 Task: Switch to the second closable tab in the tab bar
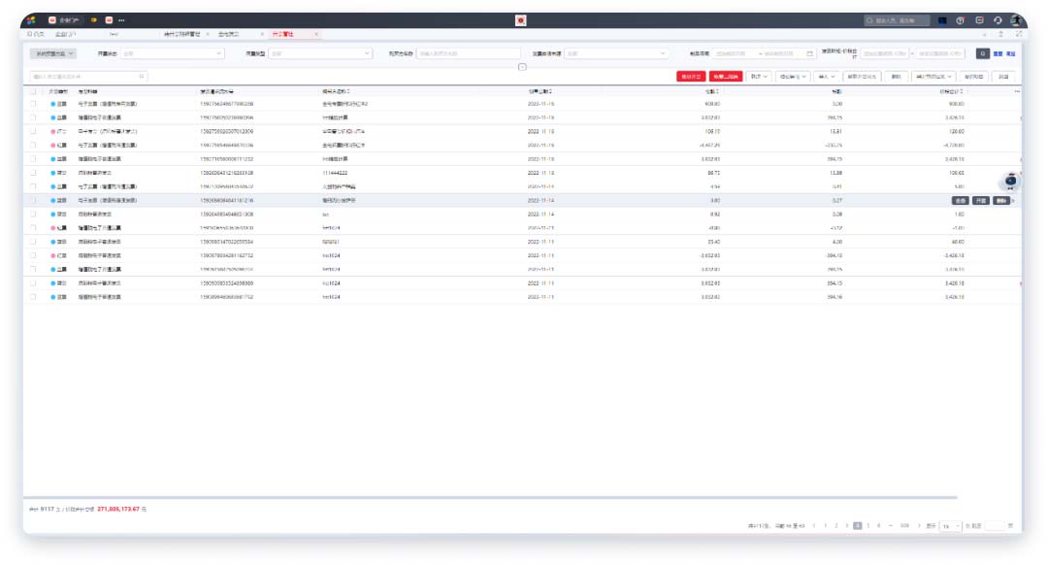click(229, 34)
